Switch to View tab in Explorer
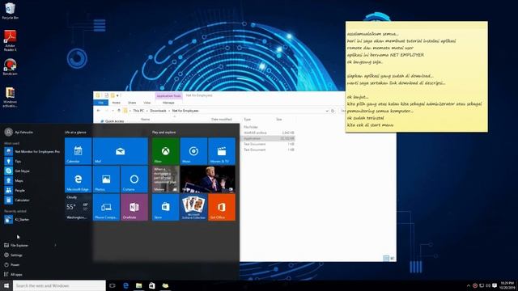The image size is (518, 291). click(147, 103)
